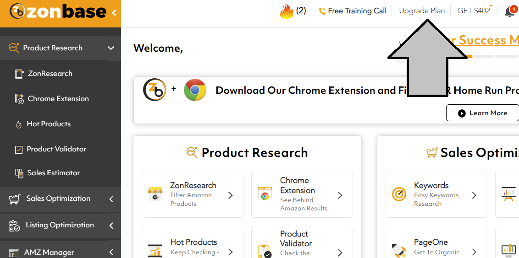Open the notification bell
The width and height of the screenshot is (519, 258).
tap(510, 11)
